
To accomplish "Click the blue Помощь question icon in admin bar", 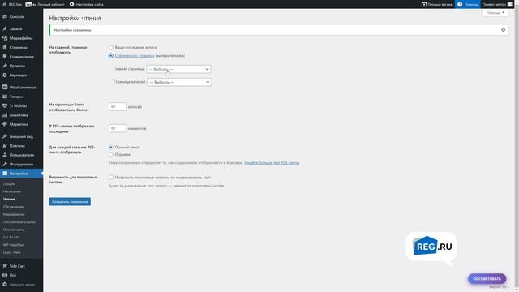I will [x=460, y=4].
